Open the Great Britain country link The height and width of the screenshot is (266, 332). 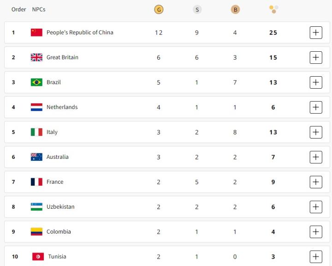[x=62, y=57]
